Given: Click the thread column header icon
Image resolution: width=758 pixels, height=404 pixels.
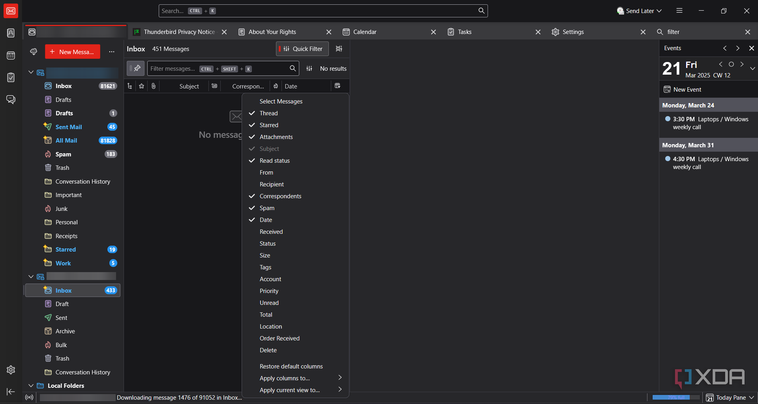Looking at the screenshot, I should click(129, 86).
